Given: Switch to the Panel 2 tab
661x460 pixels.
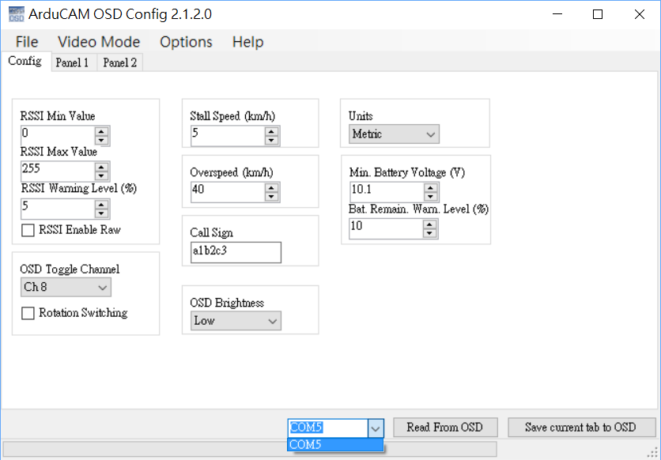Looking at the screenshot, I should point(119,62).
